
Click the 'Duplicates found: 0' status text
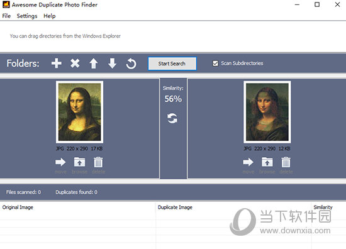[76, 192]
